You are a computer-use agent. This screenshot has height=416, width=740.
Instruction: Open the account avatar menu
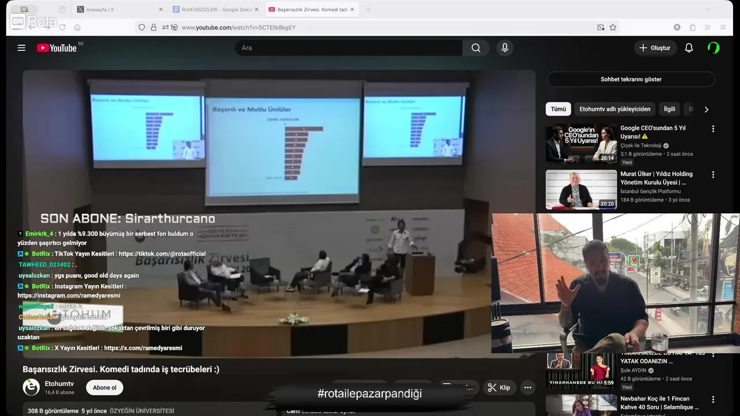click(713, 48)
